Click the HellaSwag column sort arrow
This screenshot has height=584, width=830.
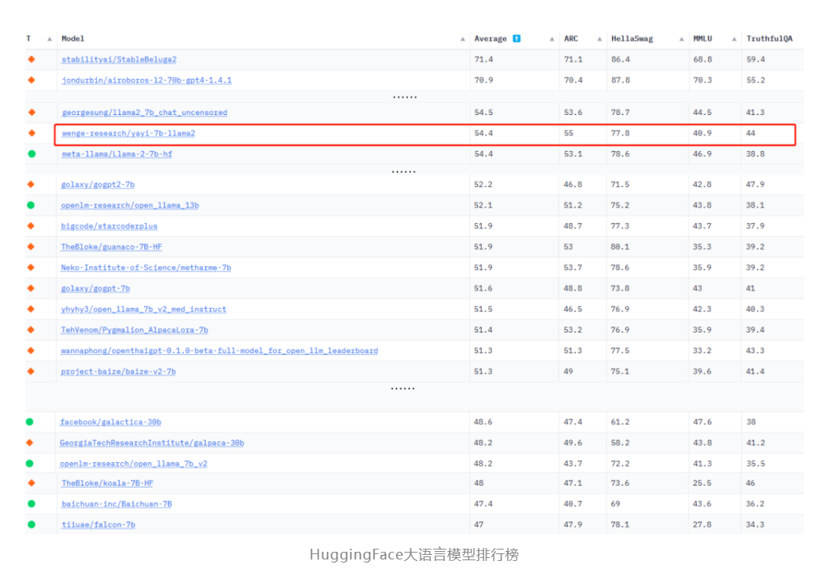(681, 39)
